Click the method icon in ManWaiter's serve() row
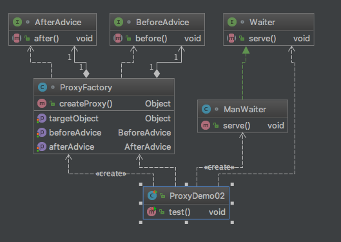Screen dimensions: 341x242 (x=206, y=125)
